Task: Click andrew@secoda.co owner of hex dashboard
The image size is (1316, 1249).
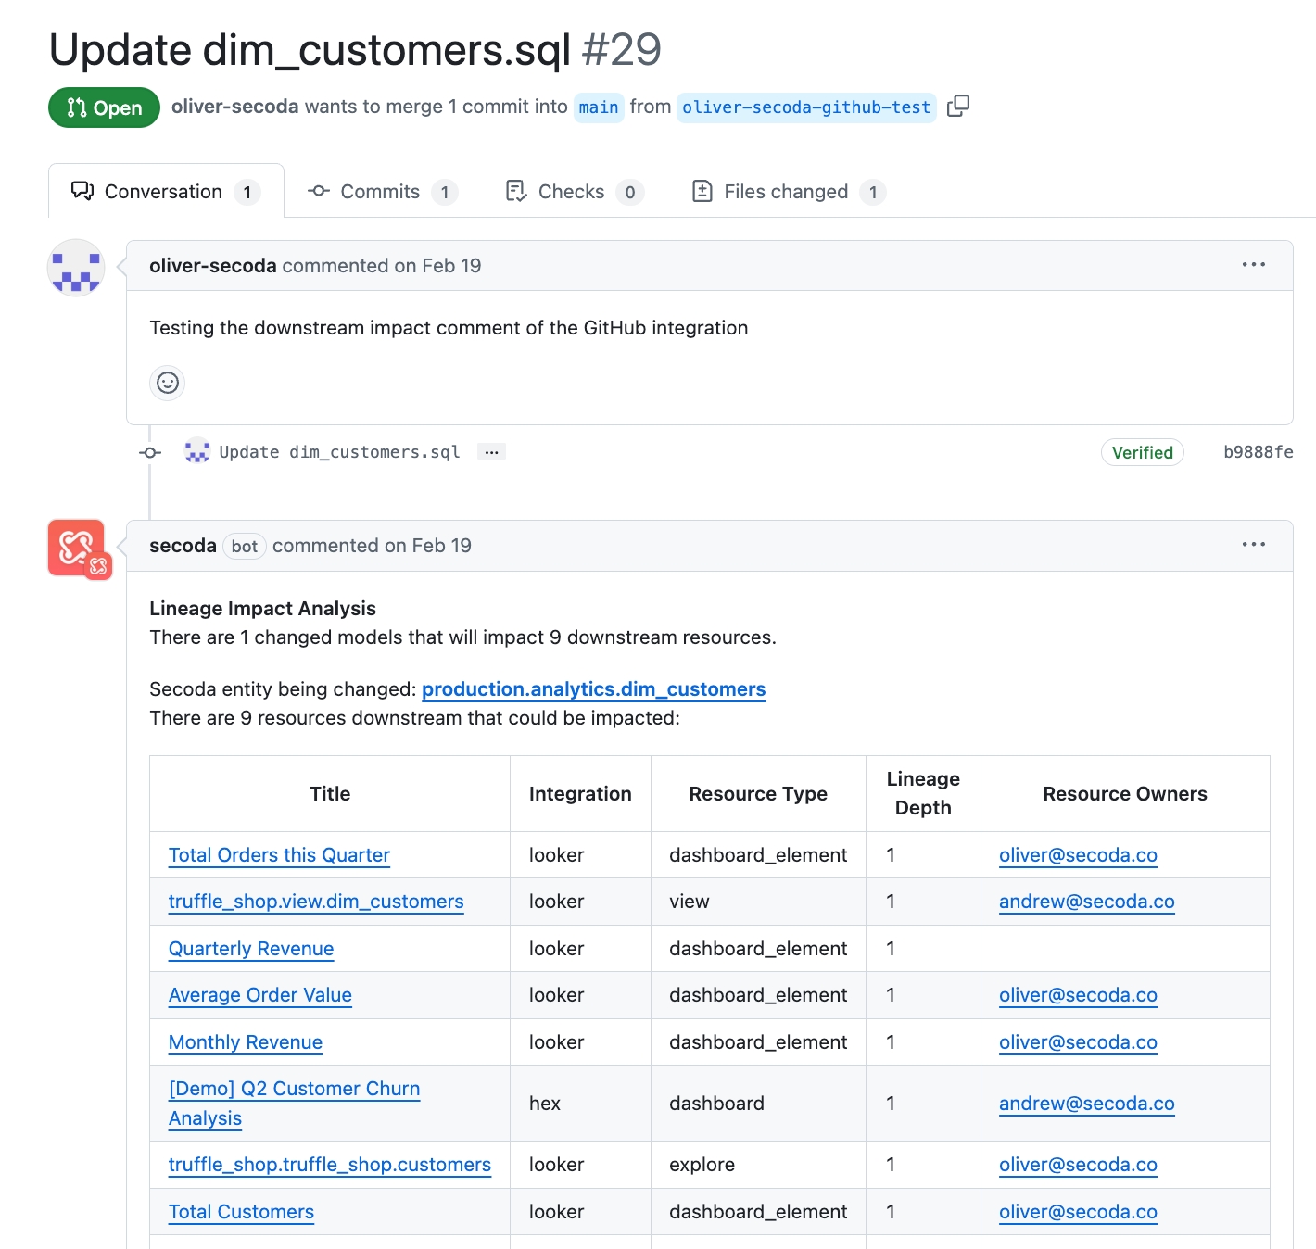Action: 1086,1104
